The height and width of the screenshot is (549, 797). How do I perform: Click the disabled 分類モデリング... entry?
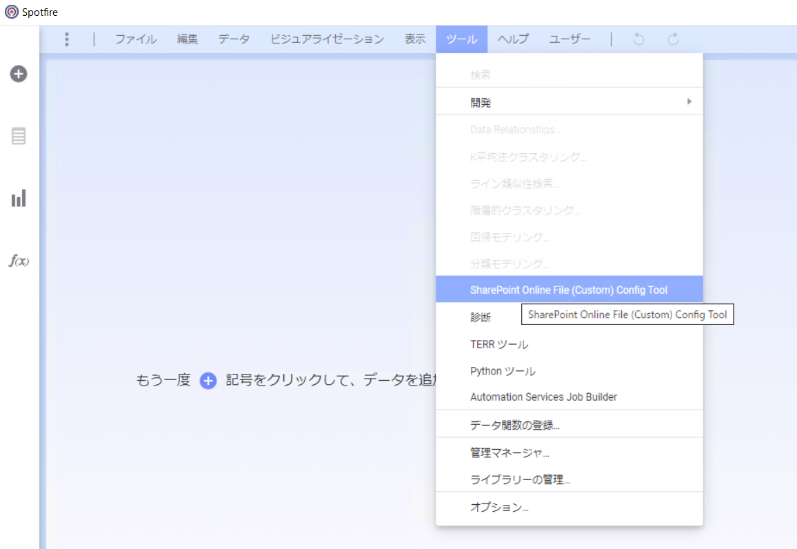pyautogui.click(x=569, y=263)
